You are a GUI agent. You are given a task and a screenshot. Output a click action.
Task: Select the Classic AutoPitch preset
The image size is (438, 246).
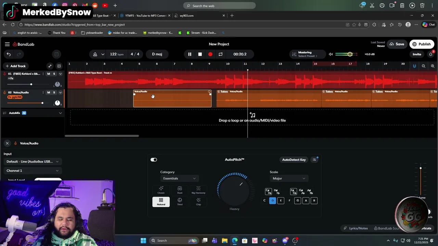161,190
